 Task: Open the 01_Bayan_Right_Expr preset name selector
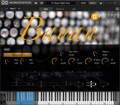point(61,3)
